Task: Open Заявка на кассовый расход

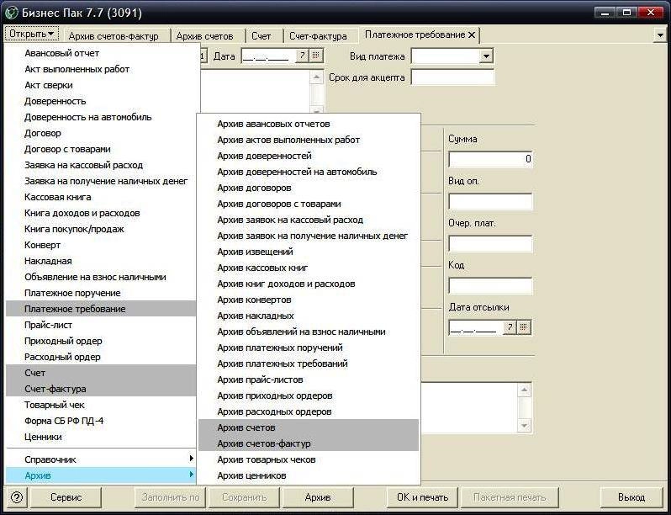Action: (x=101, y=165)
